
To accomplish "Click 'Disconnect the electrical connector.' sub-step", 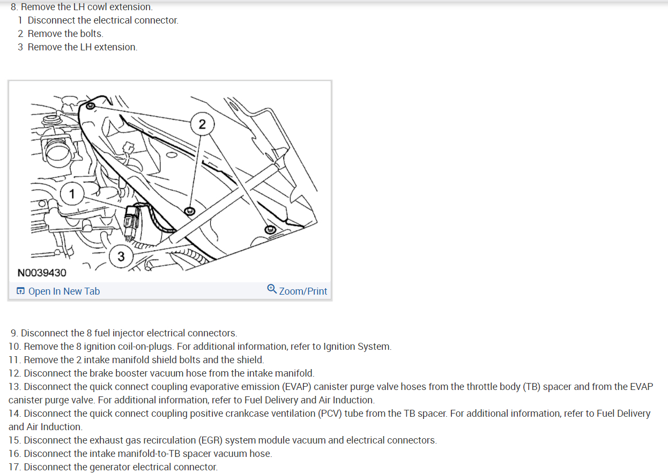I will 103,20.
